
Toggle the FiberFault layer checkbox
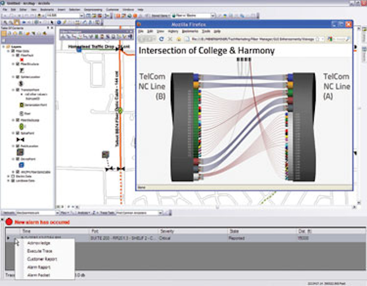click(18, 55)
